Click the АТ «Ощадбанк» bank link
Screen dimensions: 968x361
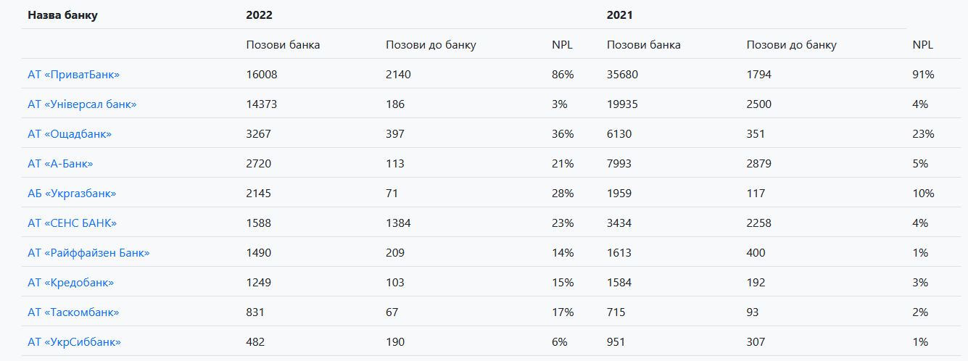pos(70,134)
